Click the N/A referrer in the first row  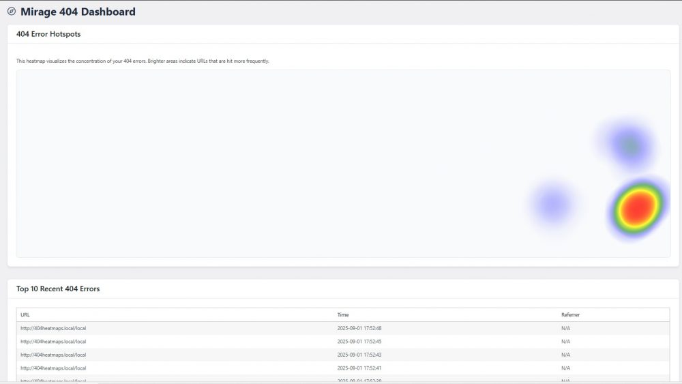pos(565,328)
